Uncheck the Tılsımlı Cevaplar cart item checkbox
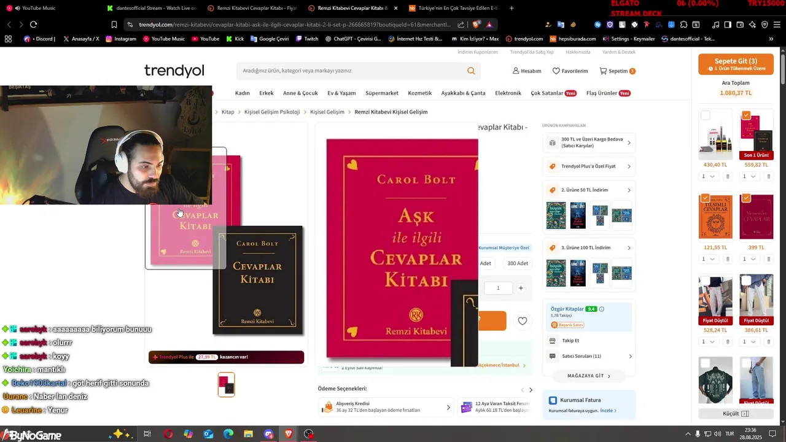The width and height of the screenshot is (786, 442). 705,198
